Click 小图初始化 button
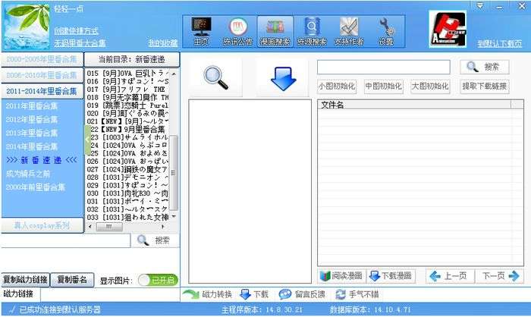 click(337, 86)
